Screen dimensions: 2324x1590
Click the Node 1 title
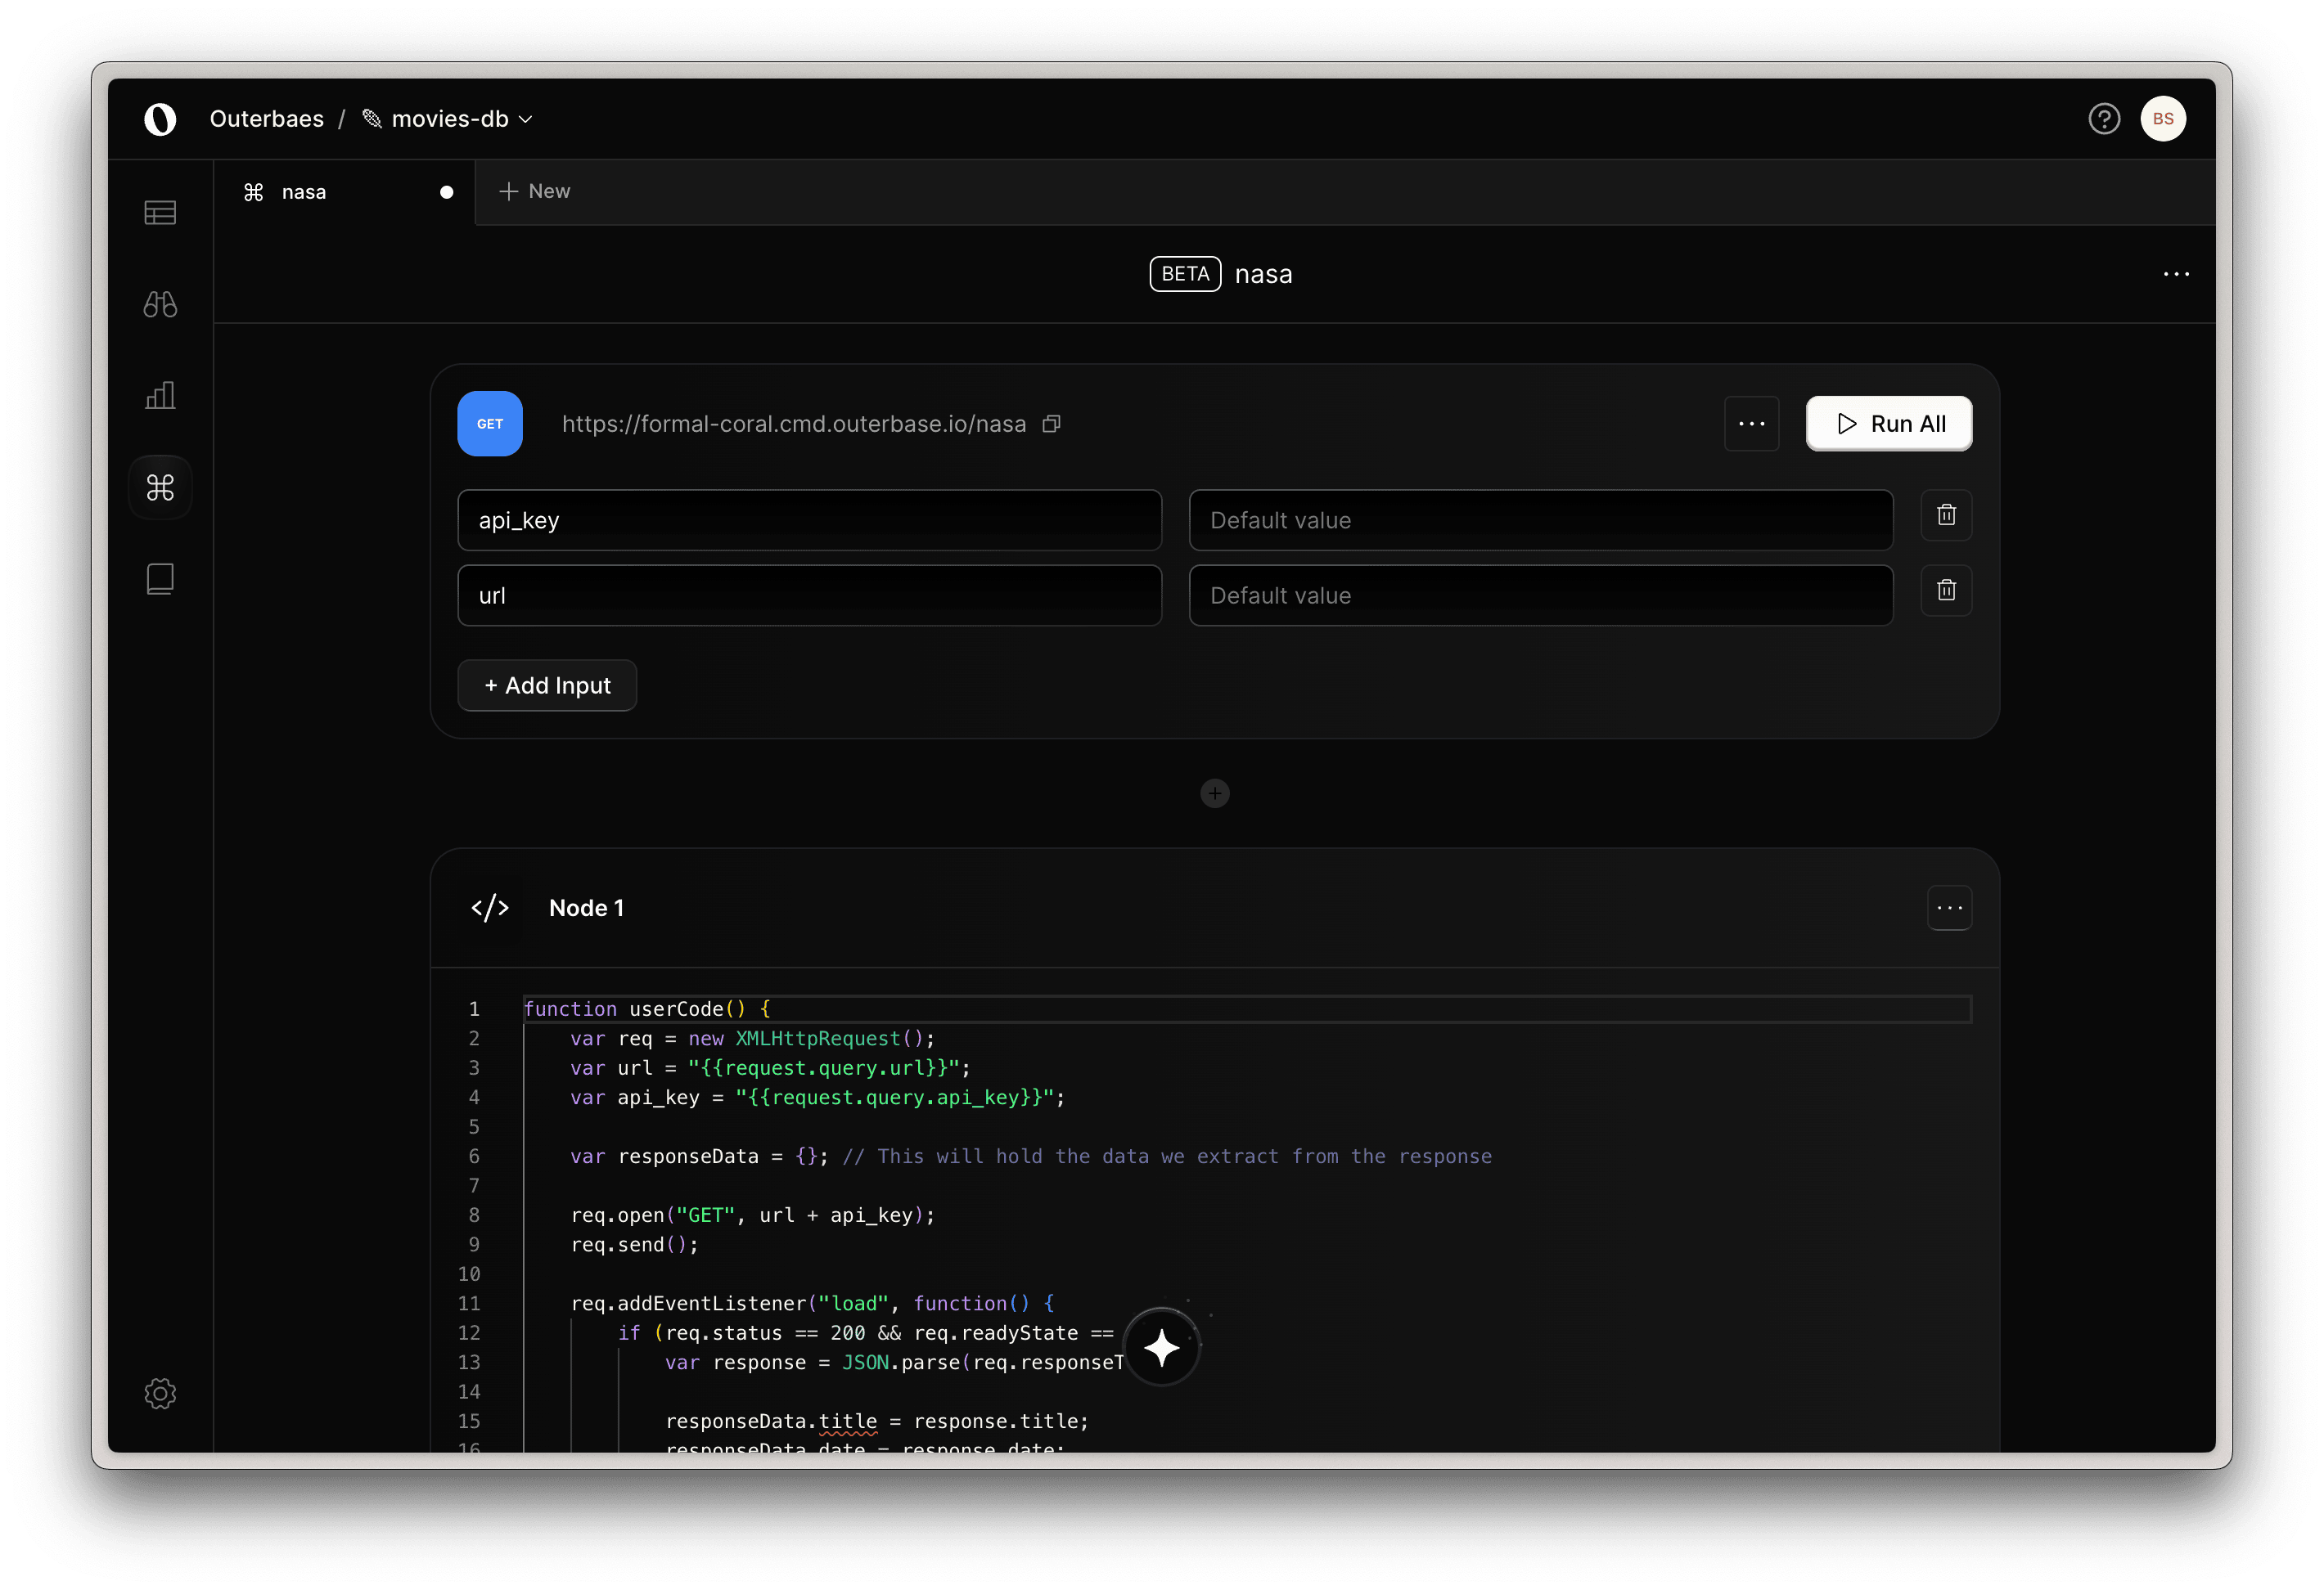[586, 909]
